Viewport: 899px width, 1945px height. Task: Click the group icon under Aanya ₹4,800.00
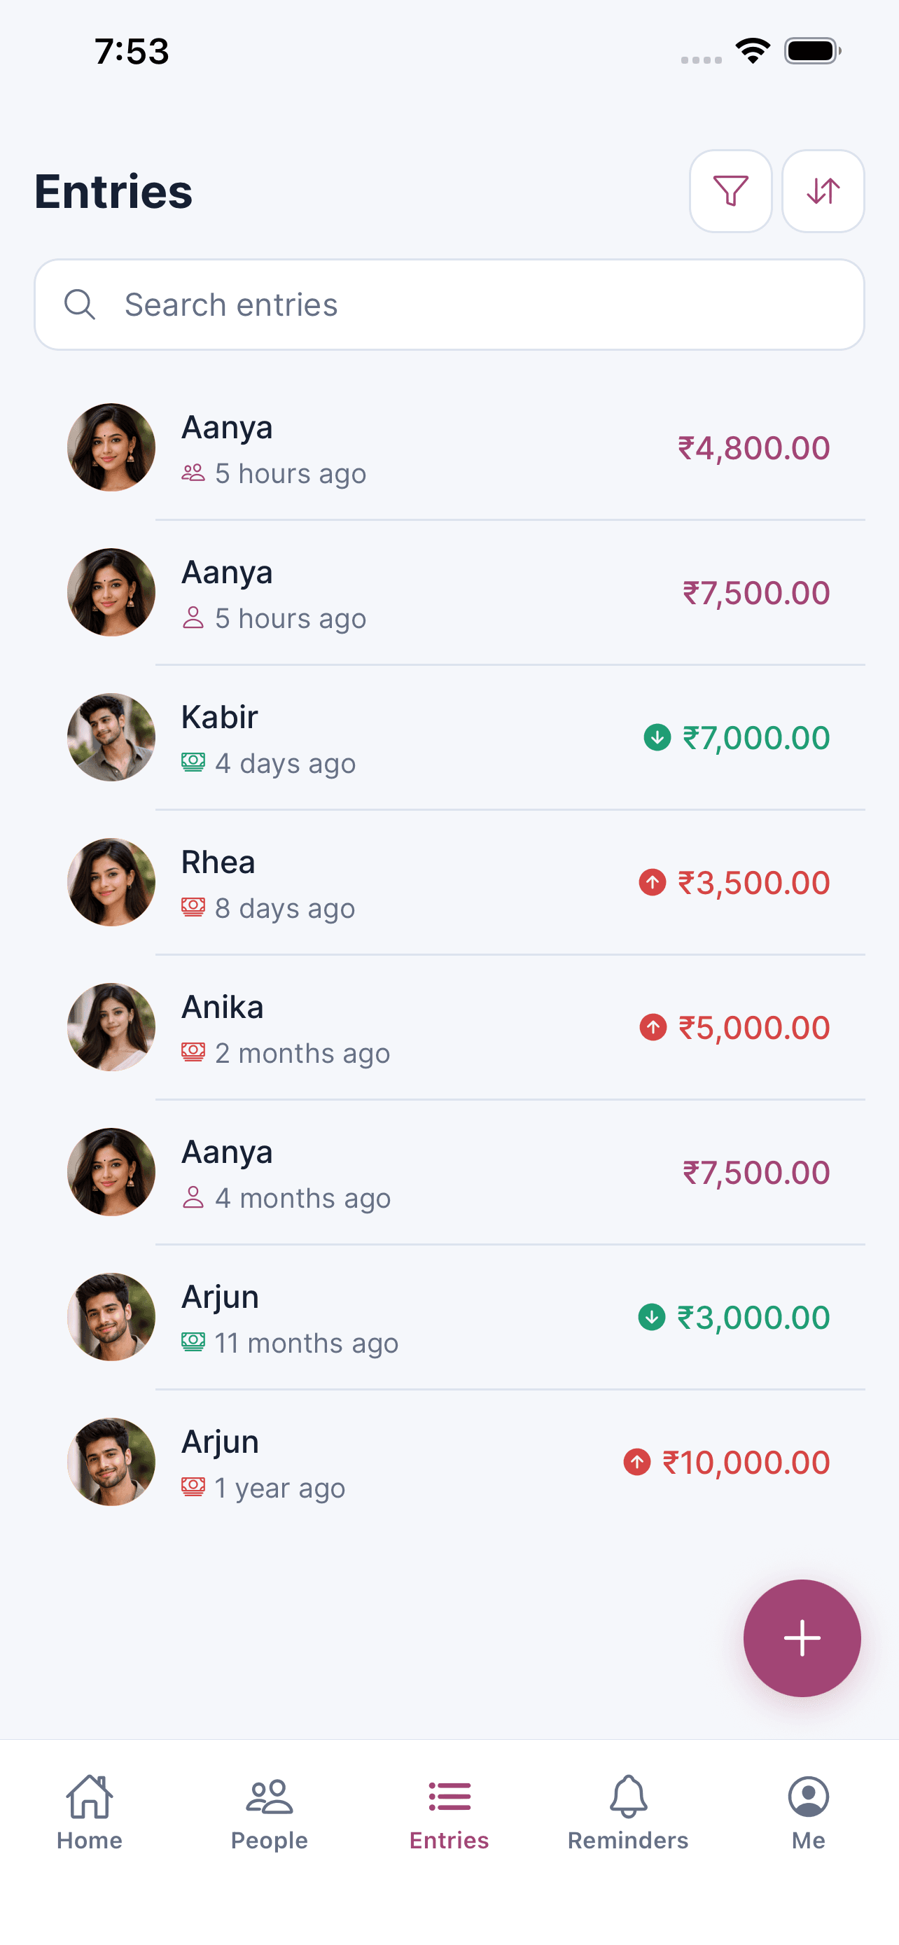click(x=193, y=473)
